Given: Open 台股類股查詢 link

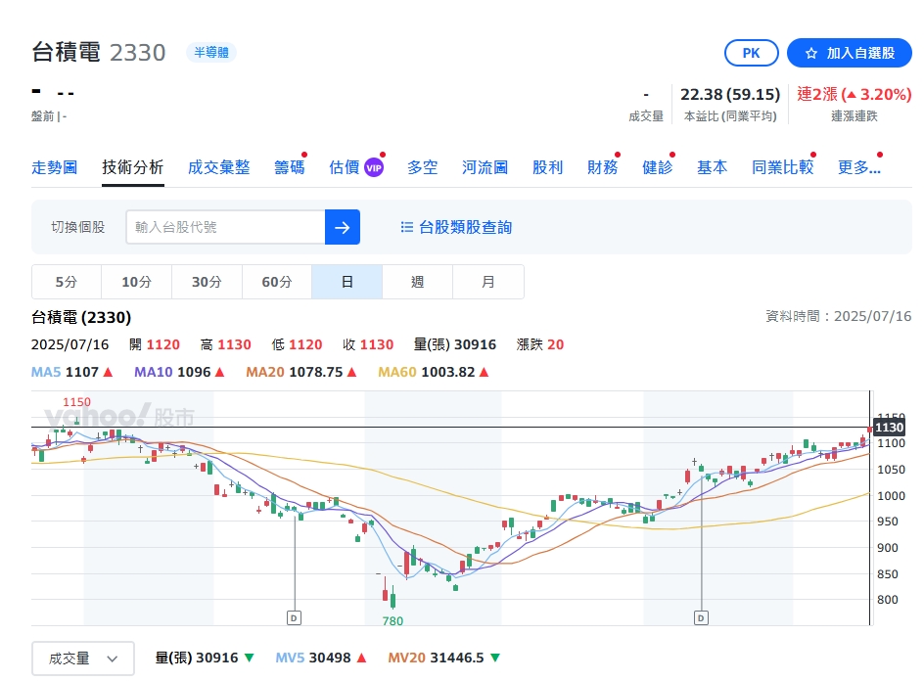Looking at the screenshot, I should [465, 227].
